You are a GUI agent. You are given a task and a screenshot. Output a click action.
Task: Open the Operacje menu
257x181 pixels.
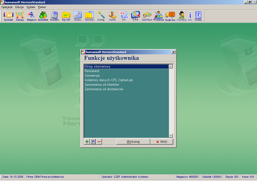tap(7, 7)
